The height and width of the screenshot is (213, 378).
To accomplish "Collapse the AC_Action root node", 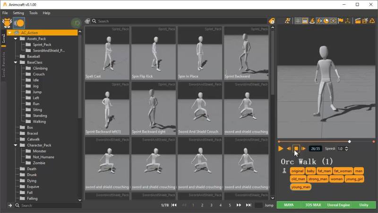I will [x=9, y=33].
